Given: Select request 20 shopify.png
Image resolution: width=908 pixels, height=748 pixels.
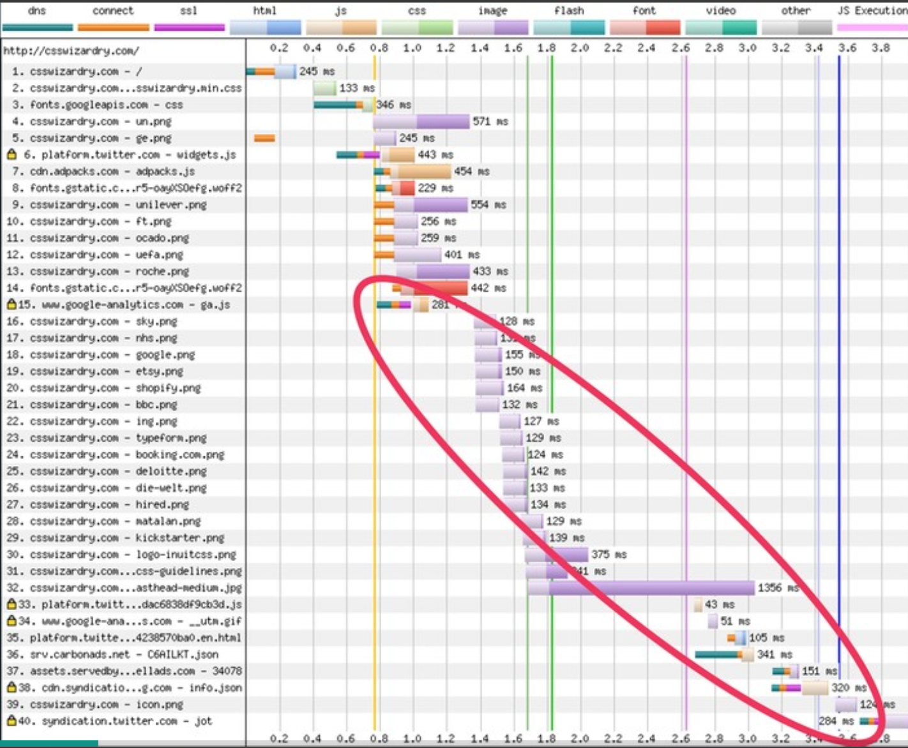Looking at the screenshot, I should pos(103,387).
